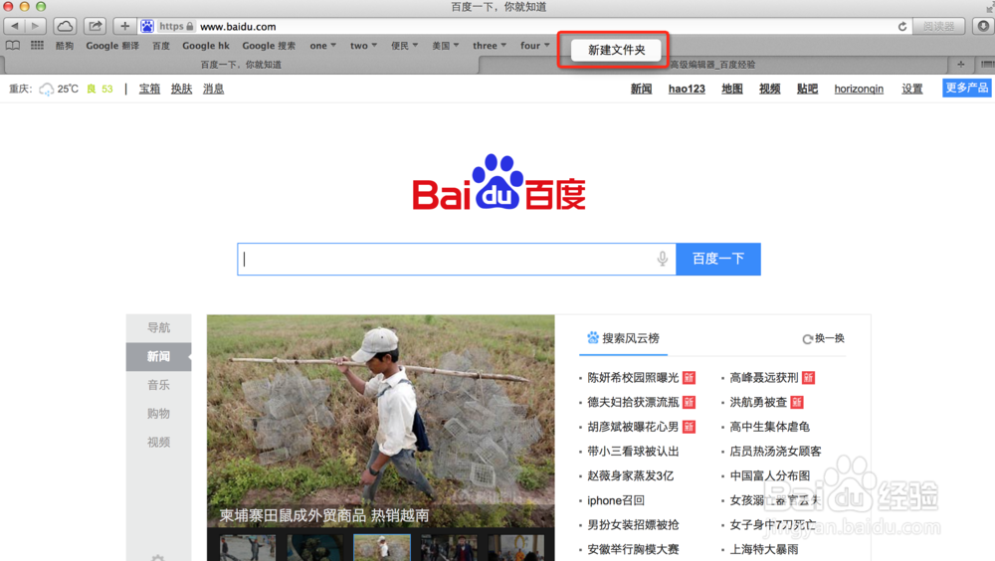
Task: Refresh hot searches with 换一换 icon
Action: (x=807, y=339)
